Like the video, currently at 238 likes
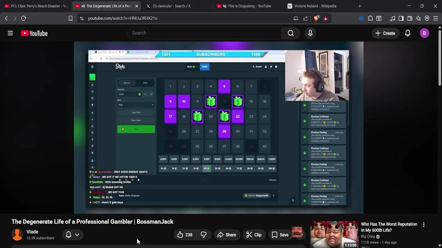This screenshot has width=442, height=248. 185,235
